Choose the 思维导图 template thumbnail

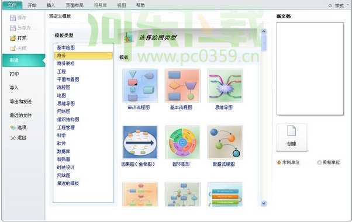point(225,86)
